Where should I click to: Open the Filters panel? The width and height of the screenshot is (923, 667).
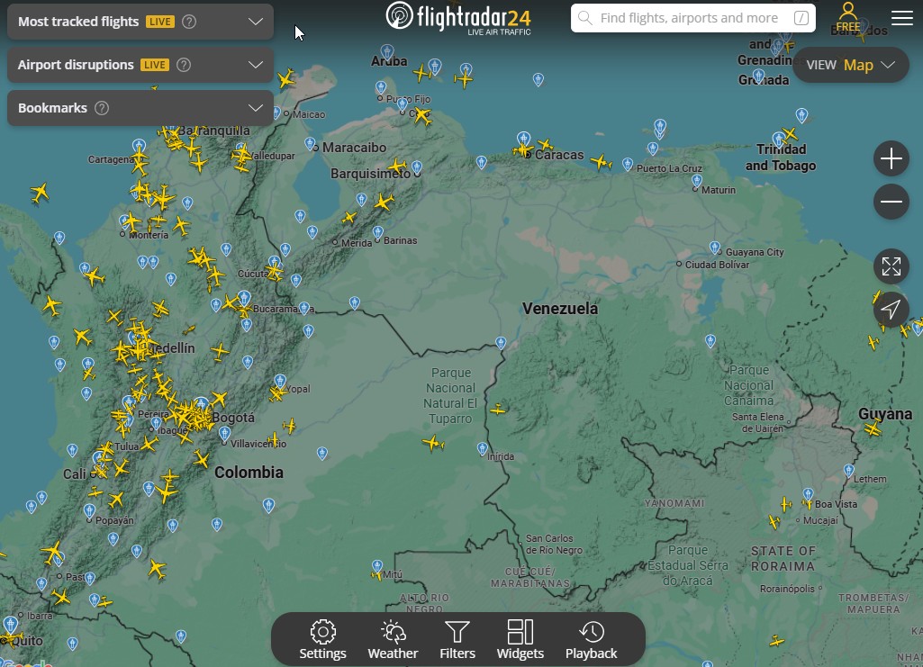click(x=457, y=639)
